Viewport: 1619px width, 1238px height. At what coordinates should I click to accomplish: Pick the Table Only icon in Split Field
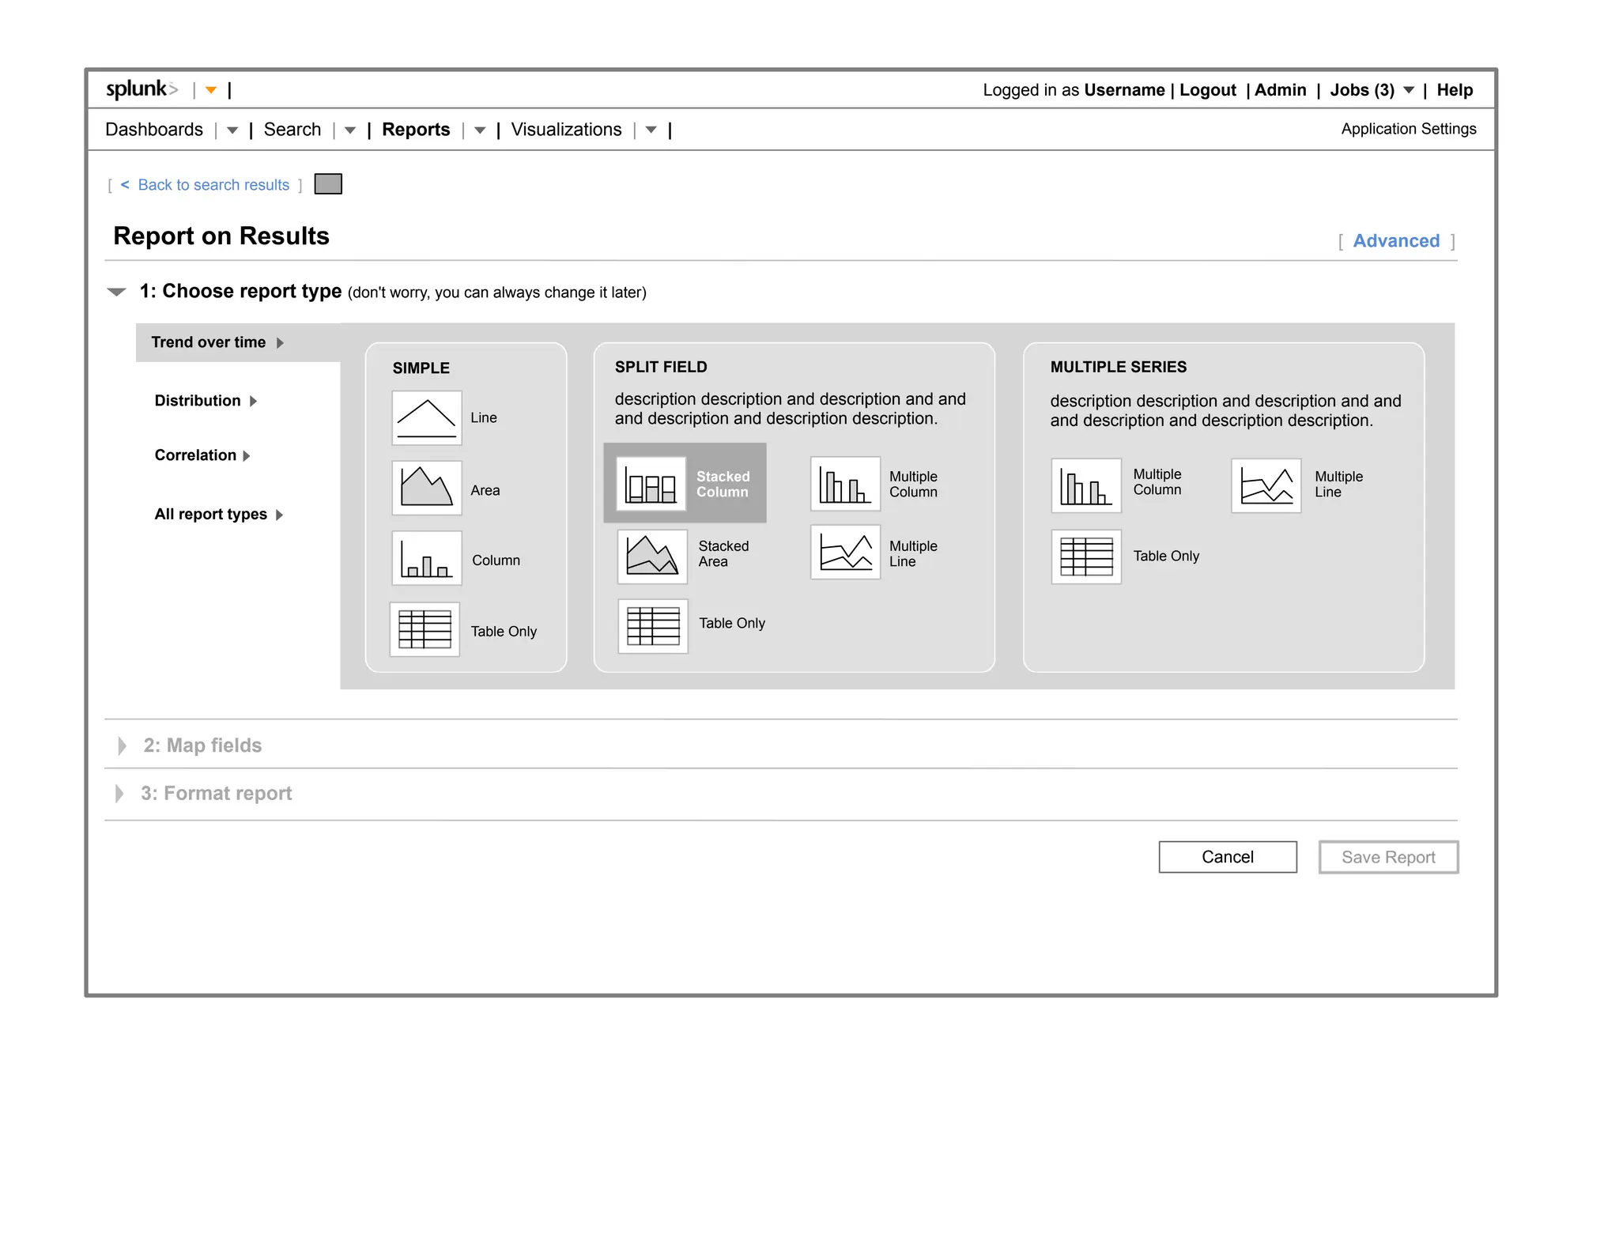tap(652, 626)
